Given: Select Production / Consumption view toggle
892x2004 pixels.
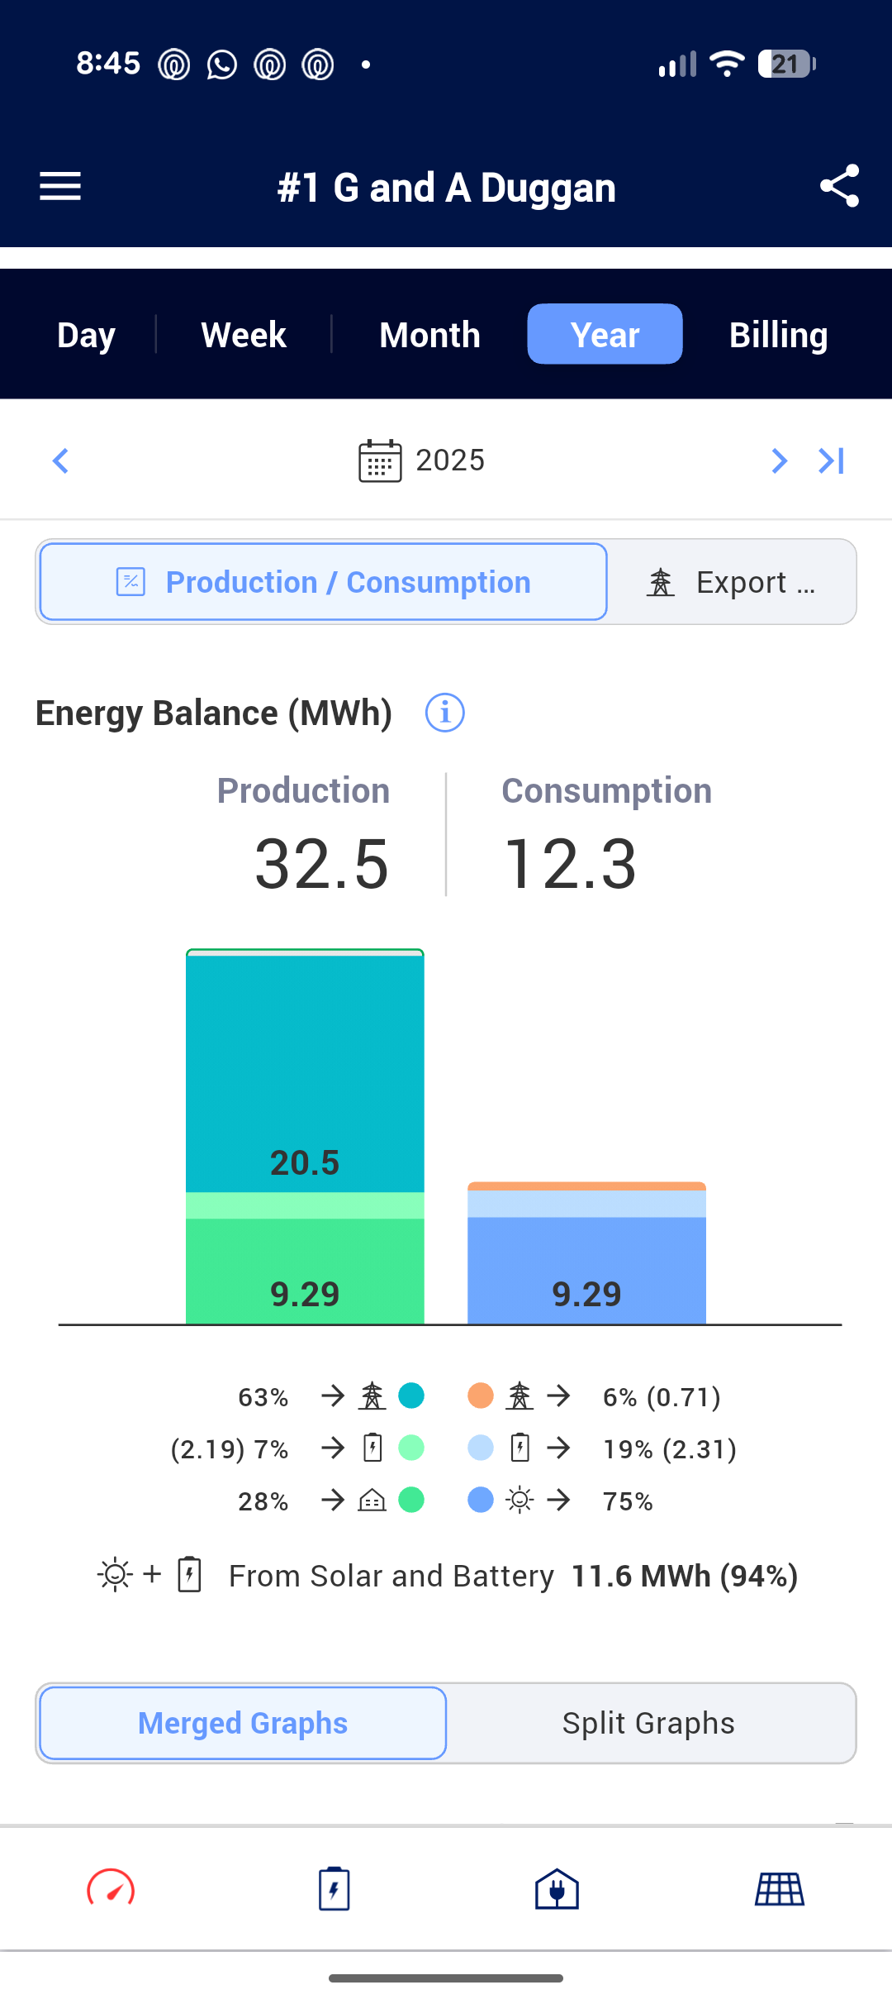Looking at the screenshot, I should 324,582.
